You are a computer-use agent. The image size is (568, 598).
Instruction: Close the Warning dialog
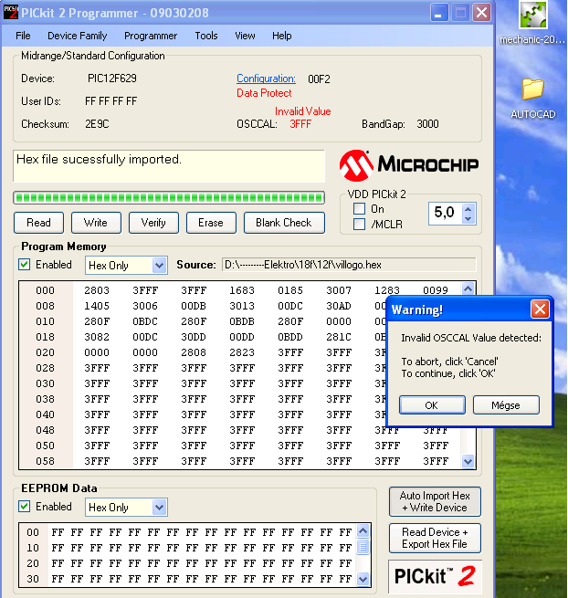click(x=540, y=309)
